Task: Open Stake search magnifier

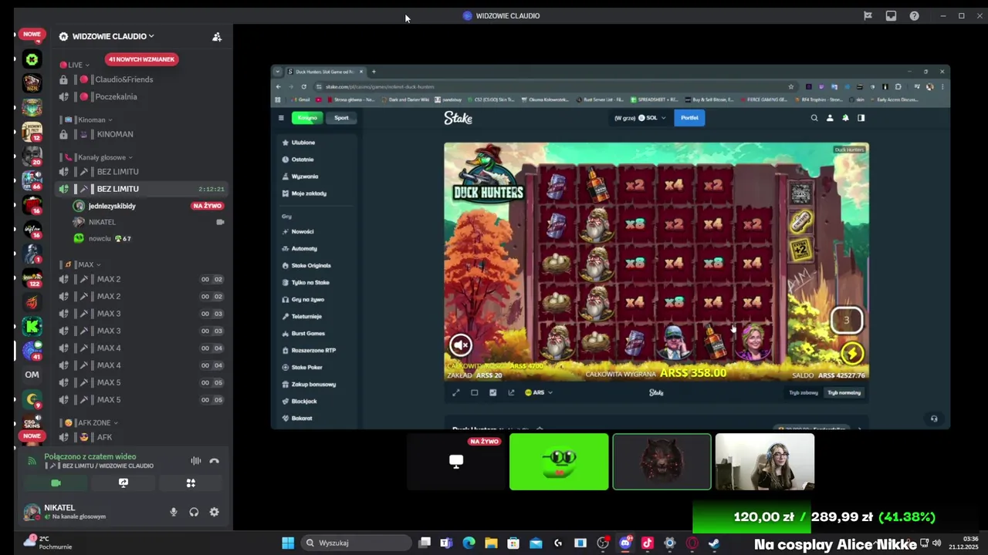Action: 814,118
